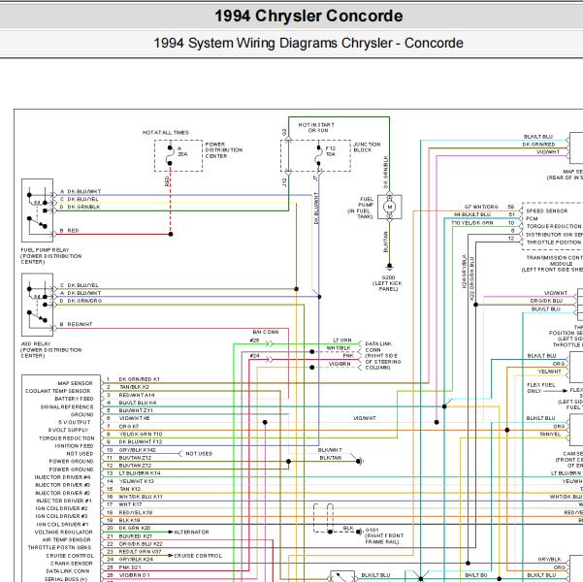Click 'B RED' terminal on fuel pump relay

click(x=70, y=231)
